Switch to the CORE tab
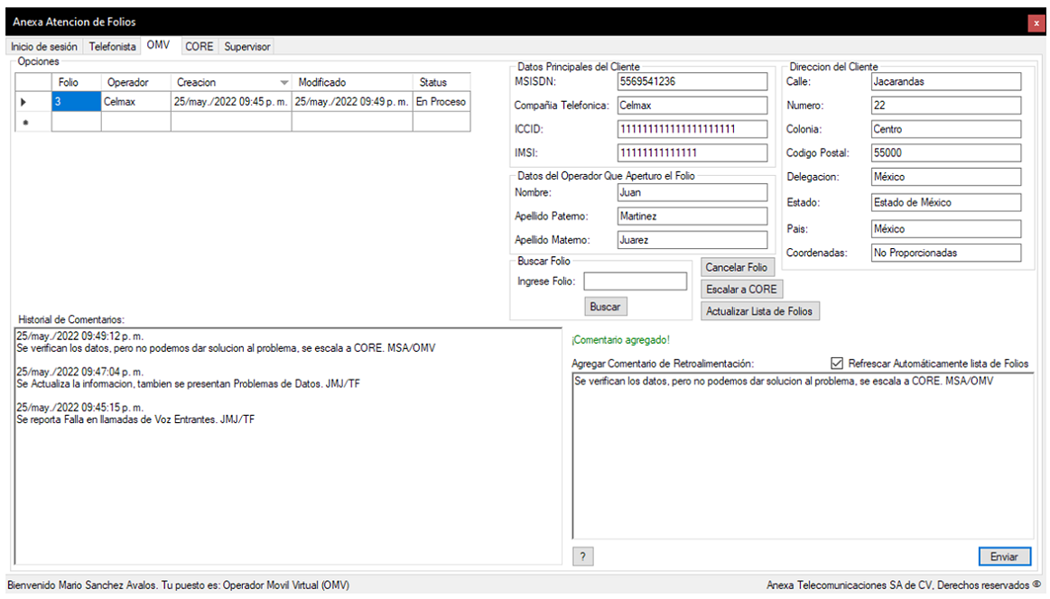 coord(199,46)
